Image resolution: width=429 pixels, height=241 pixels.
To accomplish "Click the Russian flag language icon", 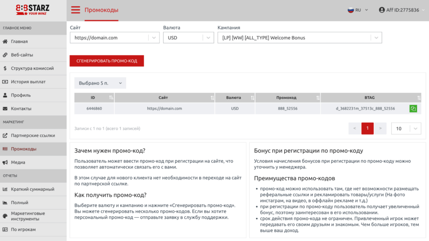I will tap(351, 10).
